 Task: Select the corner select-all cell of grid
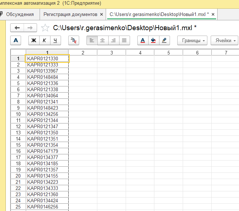18,53
